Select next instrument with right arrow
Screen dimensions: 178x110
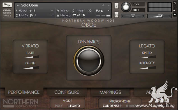tap(108, 5)
